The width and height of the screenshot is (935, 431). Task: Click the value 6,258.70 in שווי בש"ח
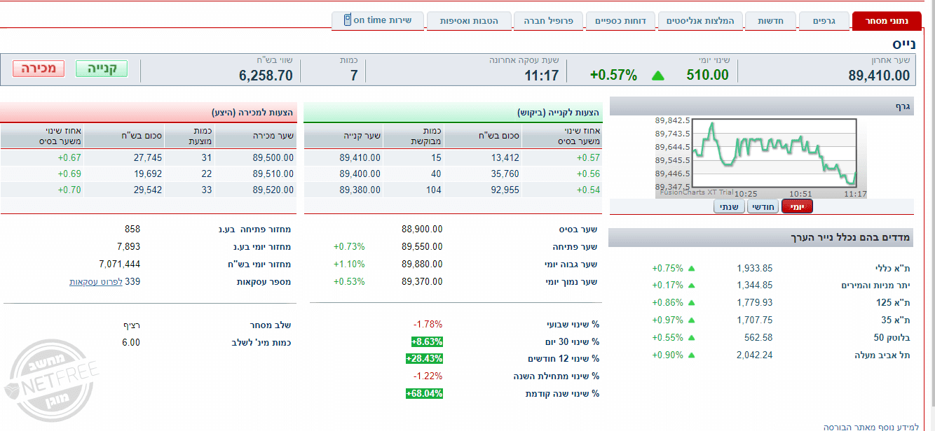[266, 76]
